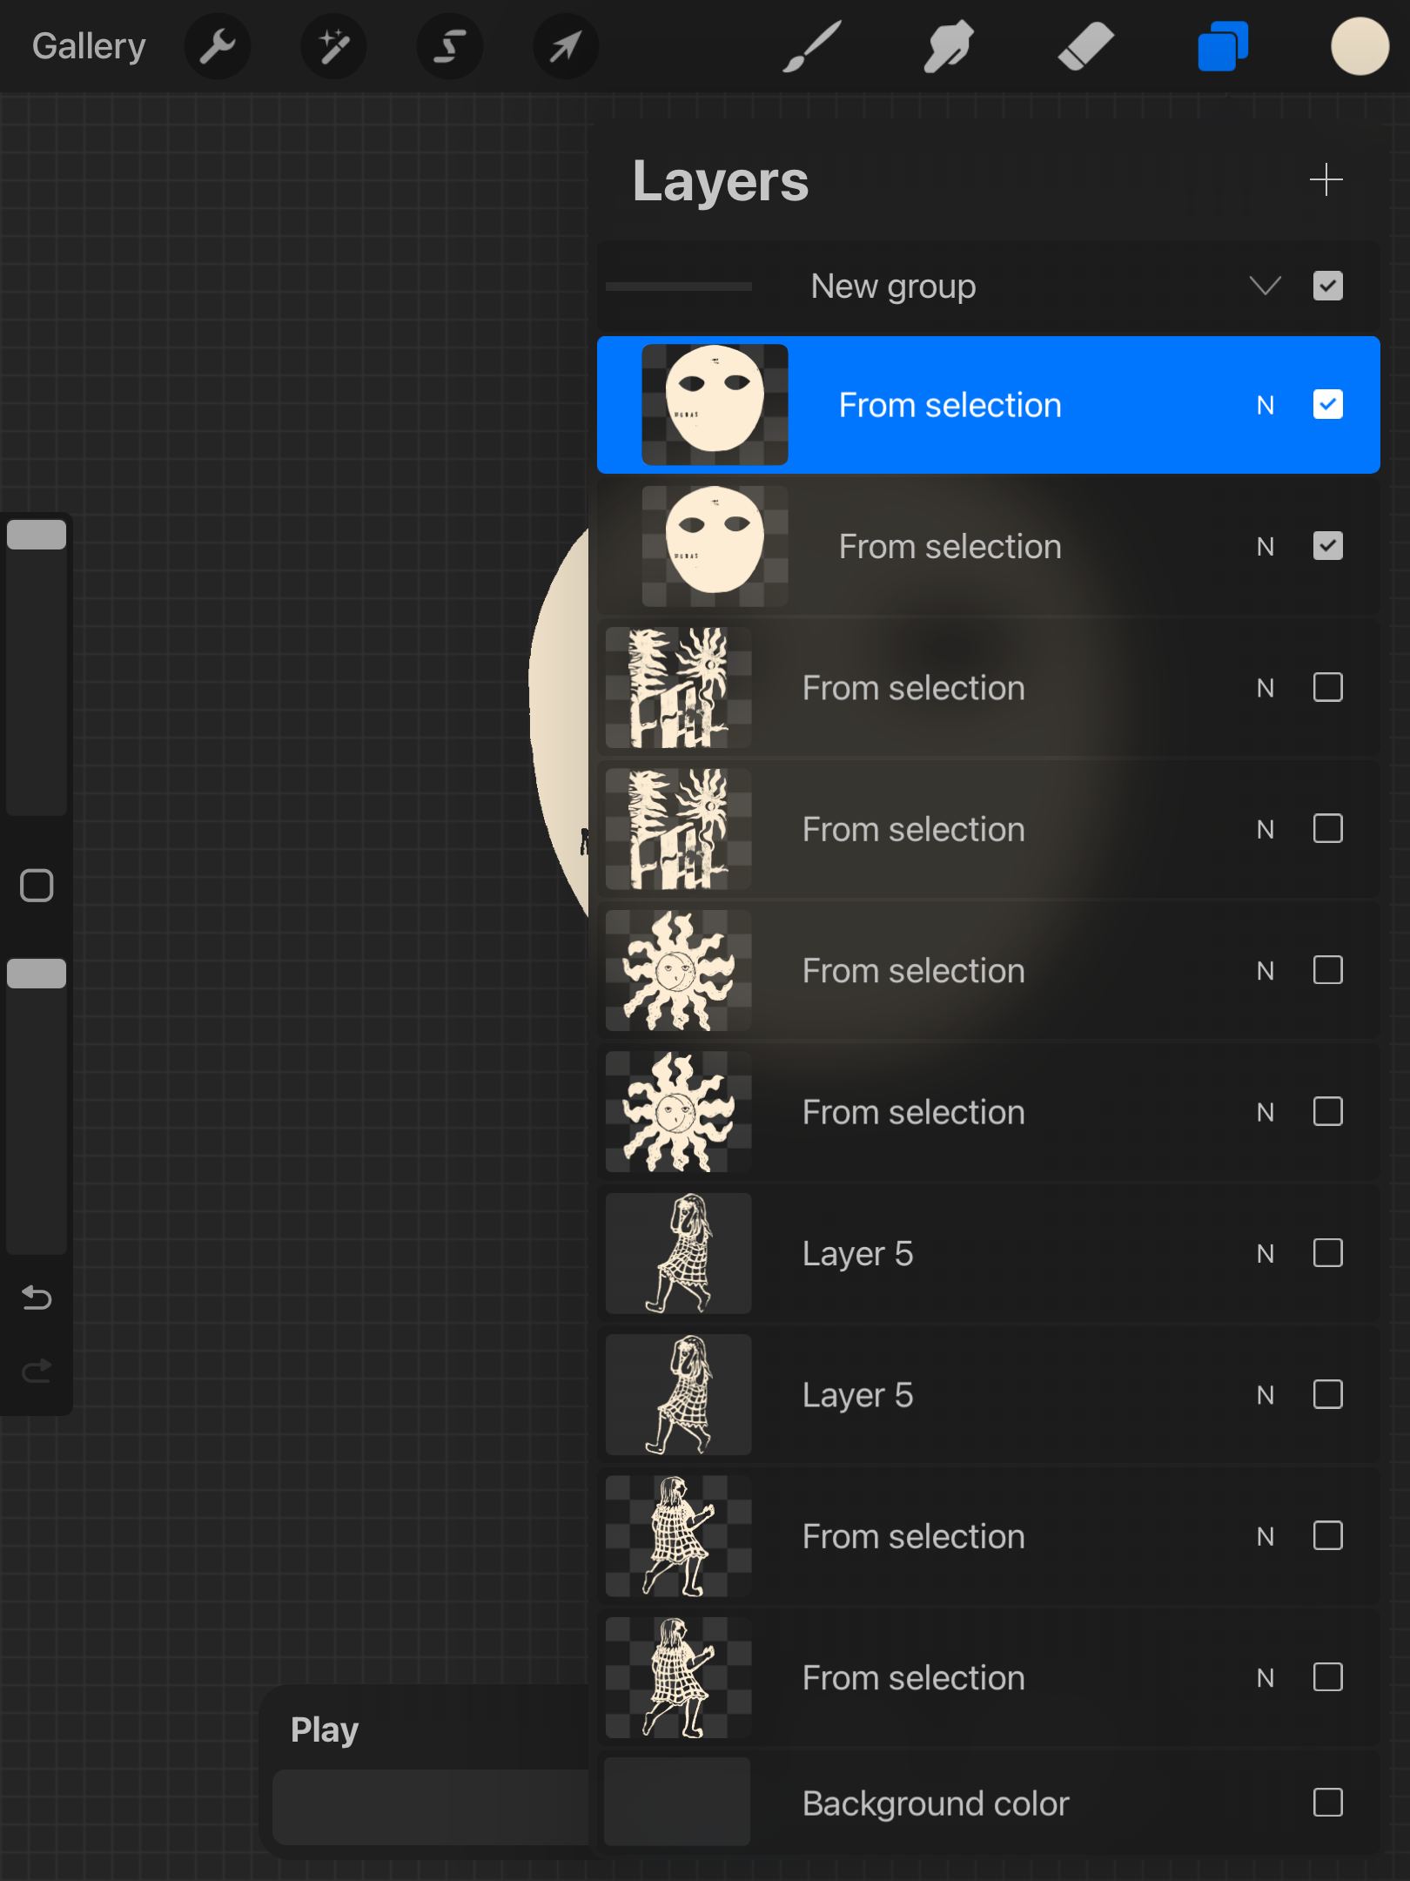Viewport: 1410px width, 1881px height.
Task: Hide the New group visibility checkbox
Action: [x=1327, y=286]
